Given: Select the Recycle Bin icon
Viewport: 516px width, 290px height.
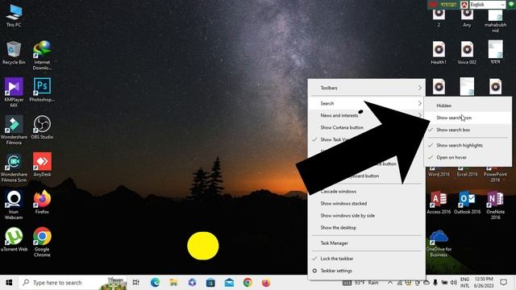Looking at the screenshot, I should (14, 52).
